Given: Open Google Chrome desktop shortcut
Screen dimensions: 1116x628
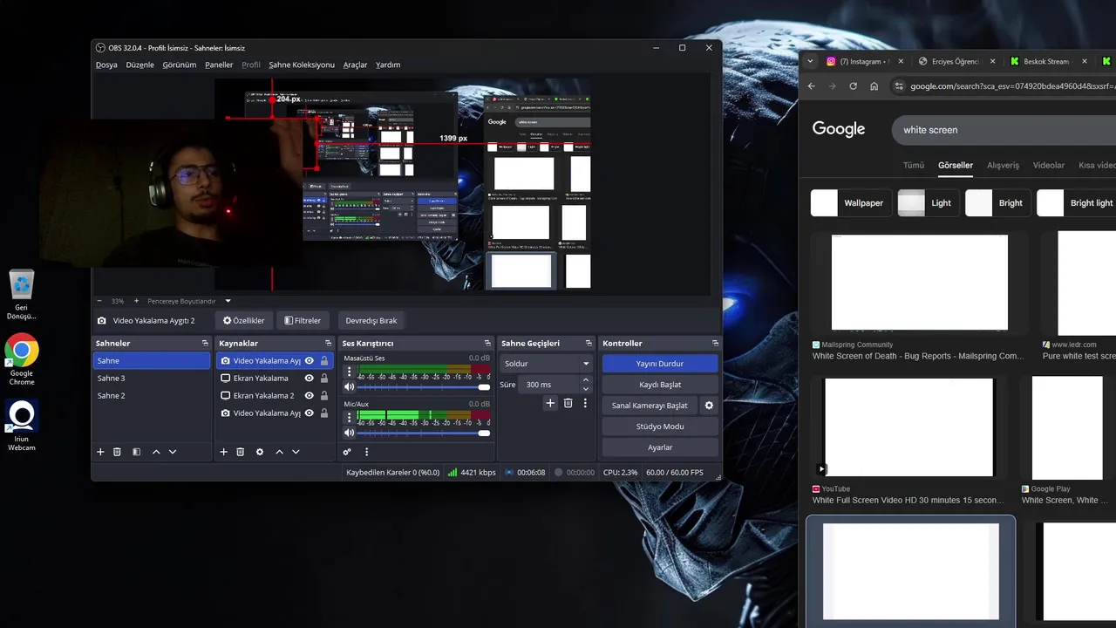Looking at the screenshot, I should 22,359.
